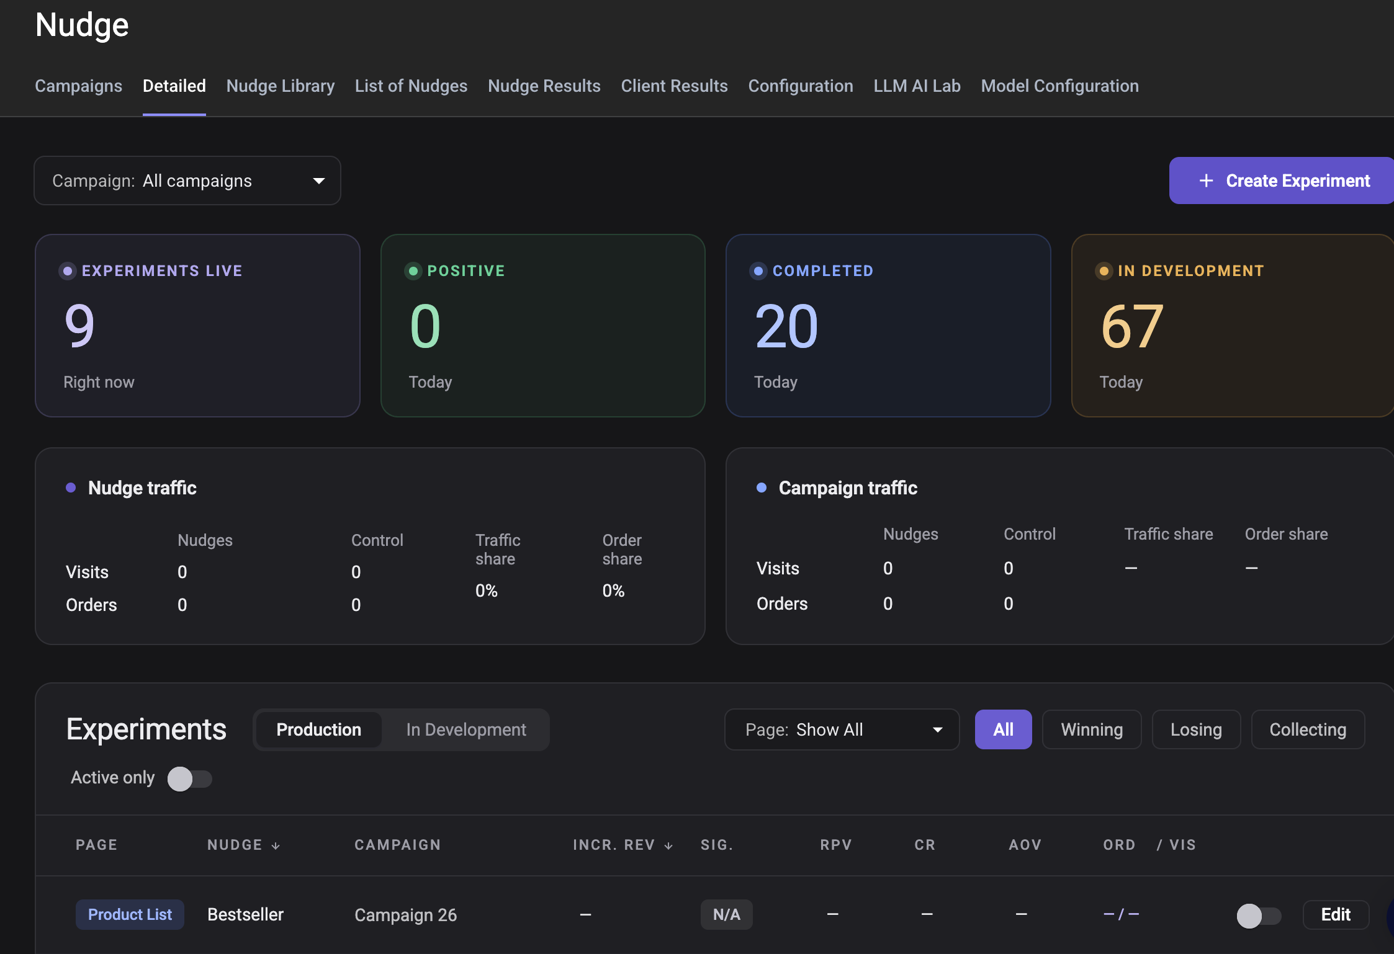Open the Campaigns tab
The width and height of the screenshot is (1394, 954).
[78, 86]
